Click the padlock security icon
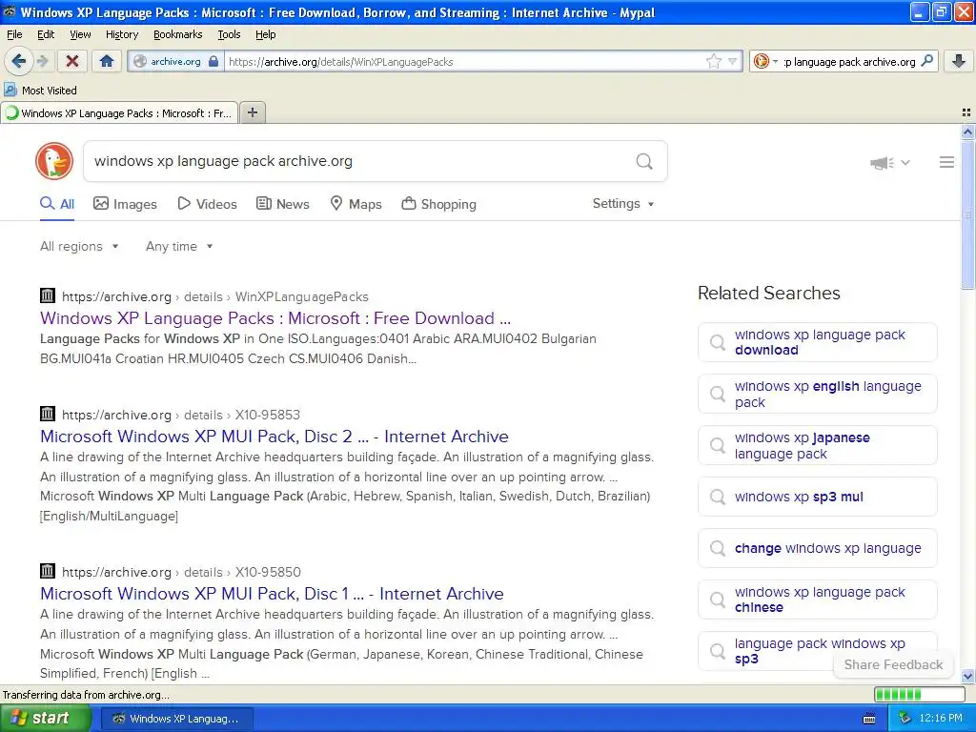This screenshot has width=976, height=732. coord(213,61)
